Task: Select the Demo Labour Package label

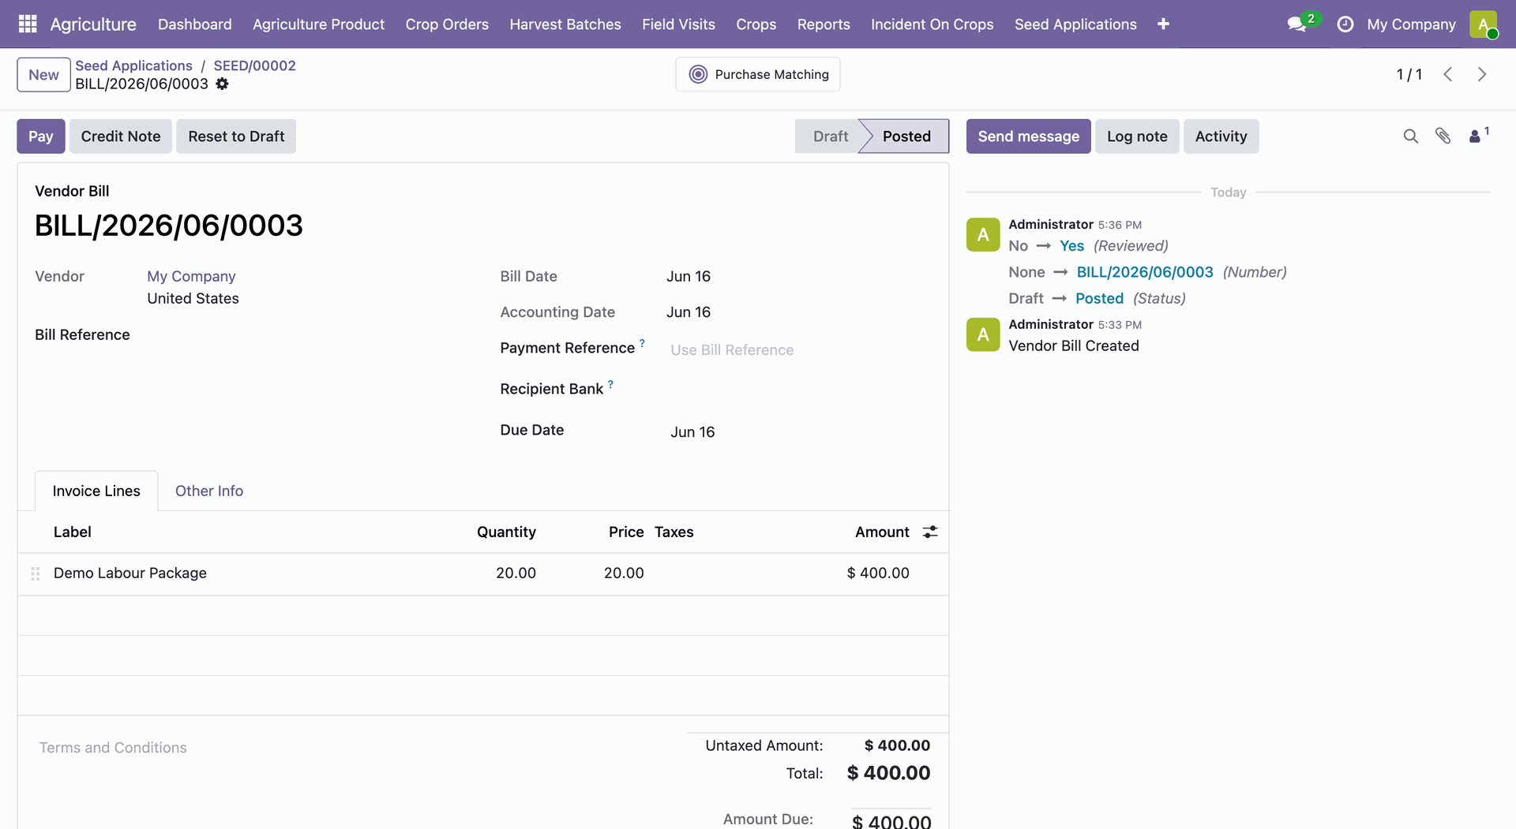Action: (x=130, y=573)
